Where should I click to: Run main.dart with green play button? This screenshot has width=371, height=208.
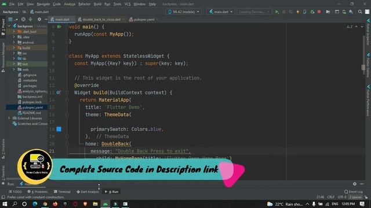coord(277,12)
